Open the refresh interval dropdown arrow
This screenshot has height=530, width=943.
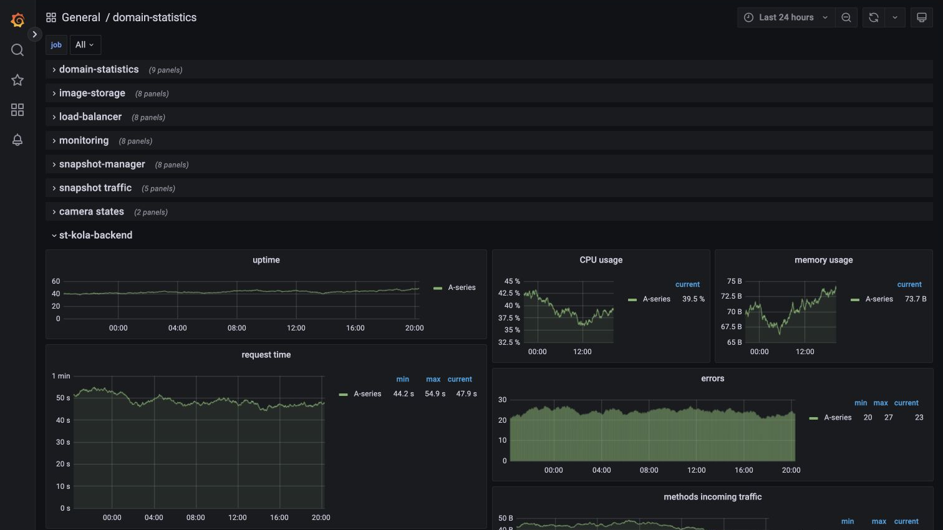tap(895, 17)
